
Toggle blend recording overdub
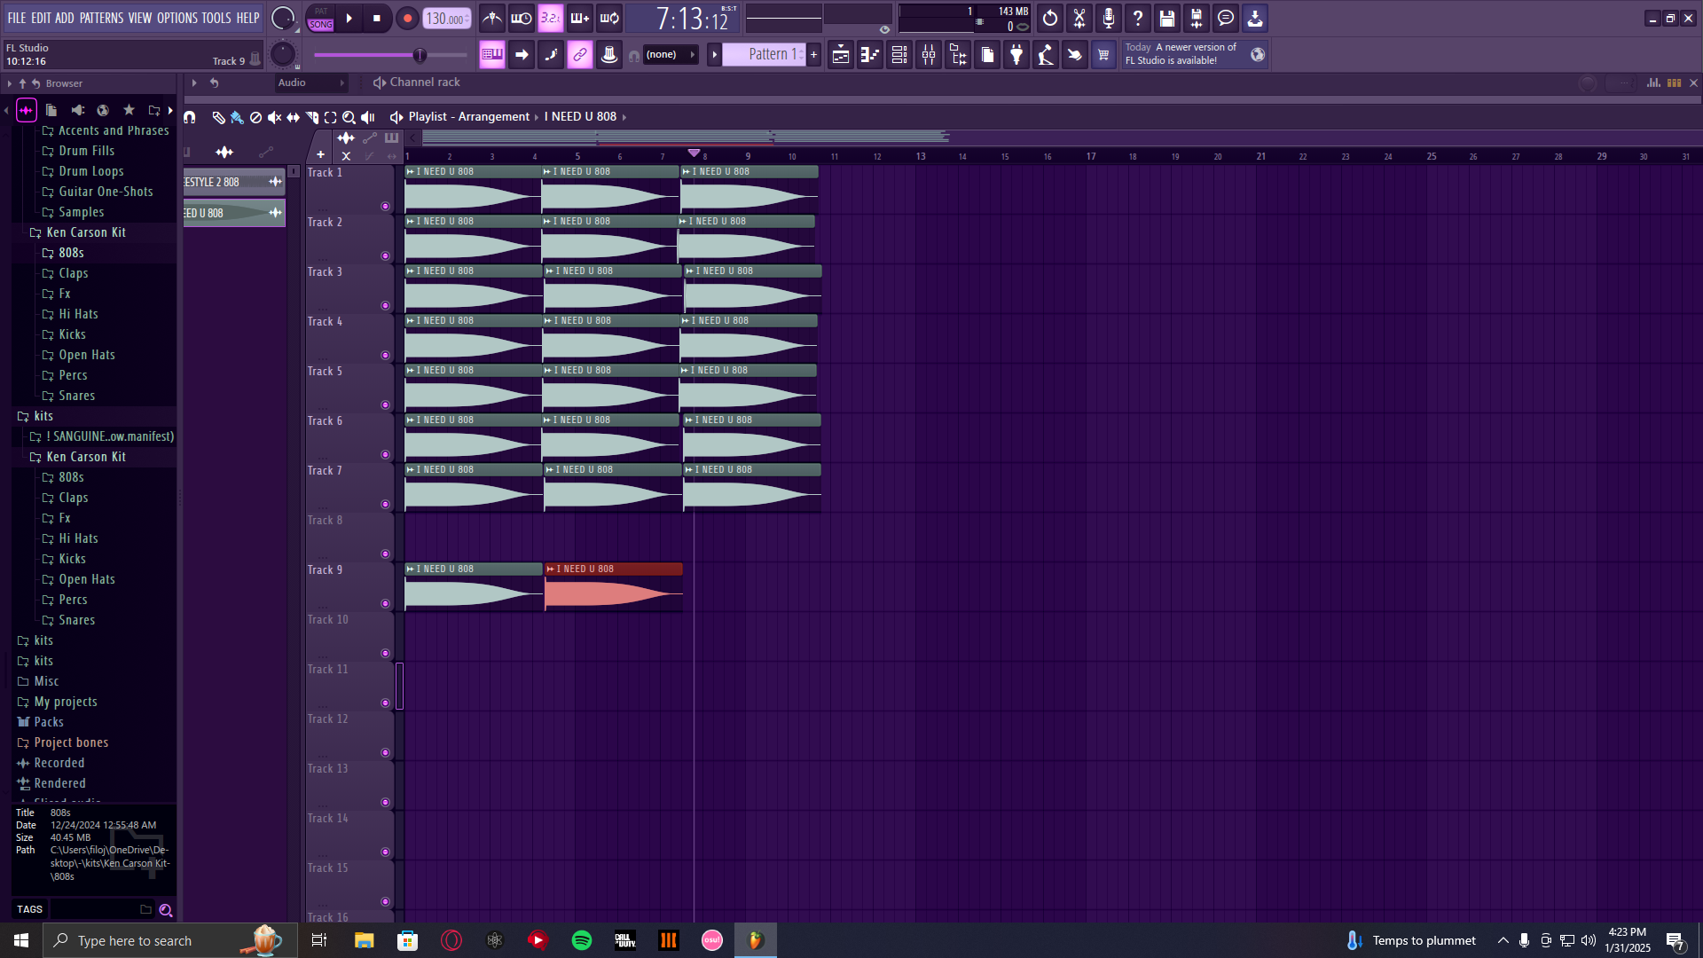tap(579, 18)
